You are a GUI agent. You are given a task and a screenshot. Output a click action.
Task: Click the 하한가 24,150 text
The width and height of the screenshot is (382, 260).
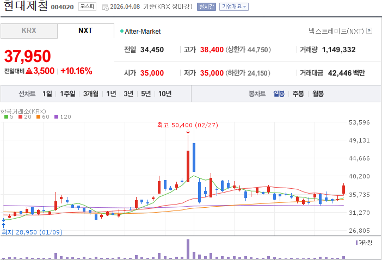tap(248, 73)
